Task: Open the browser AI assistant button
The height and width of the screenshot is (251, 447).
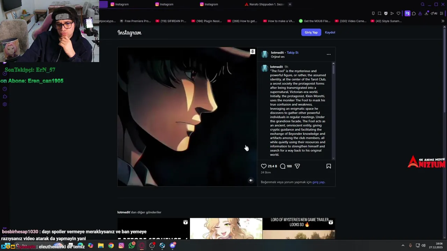Action: (434, 13)
